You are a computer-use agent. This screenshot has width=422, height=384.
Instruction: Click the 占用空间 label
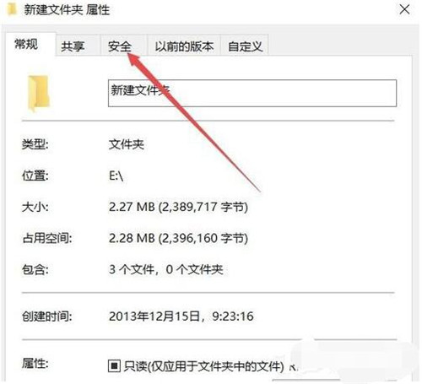point(47,239)
